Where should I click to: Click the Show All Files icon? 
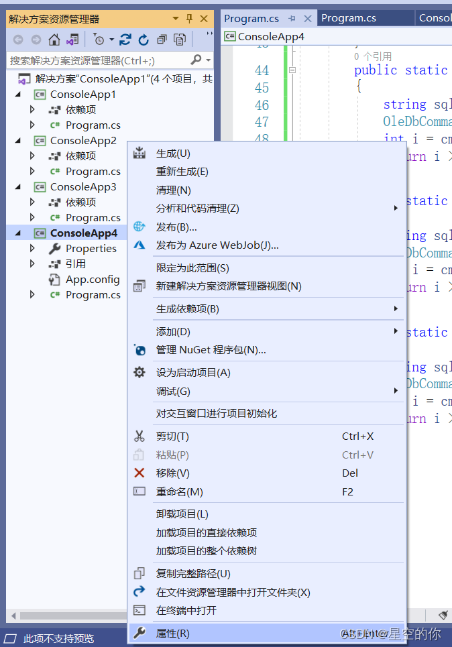[180, 40]
